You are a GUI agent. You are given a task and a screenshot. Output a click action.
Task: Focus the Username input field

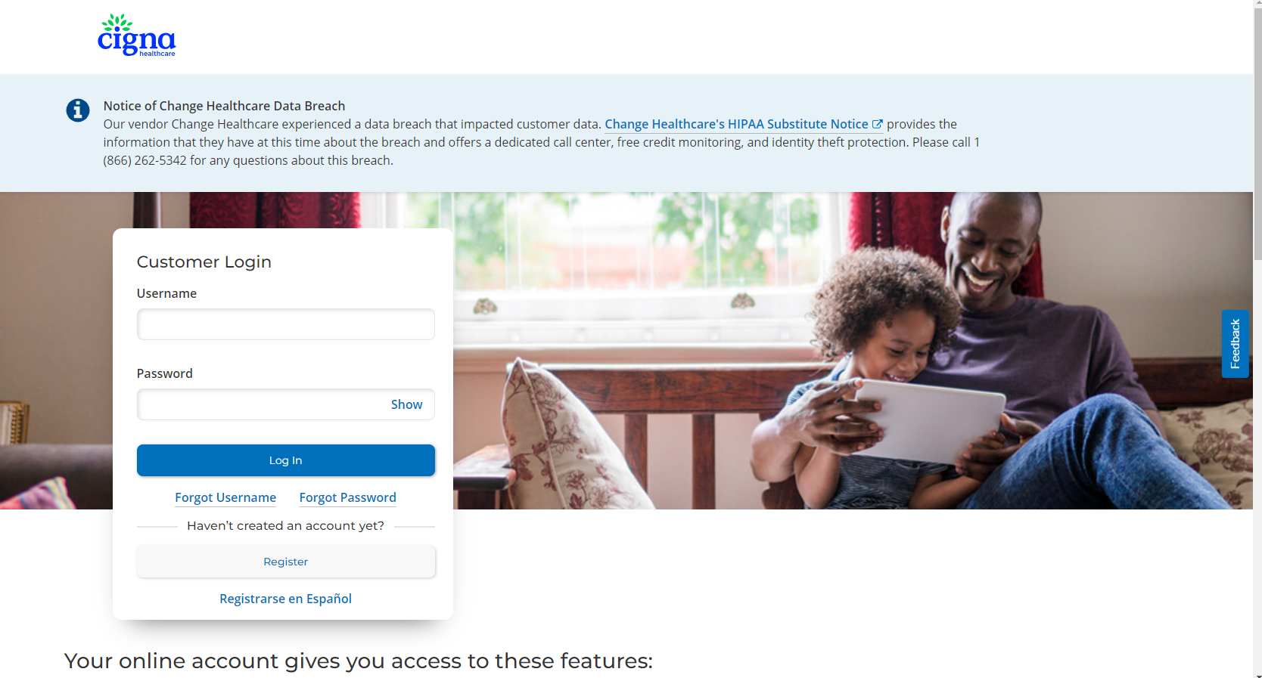click(286, 324)
